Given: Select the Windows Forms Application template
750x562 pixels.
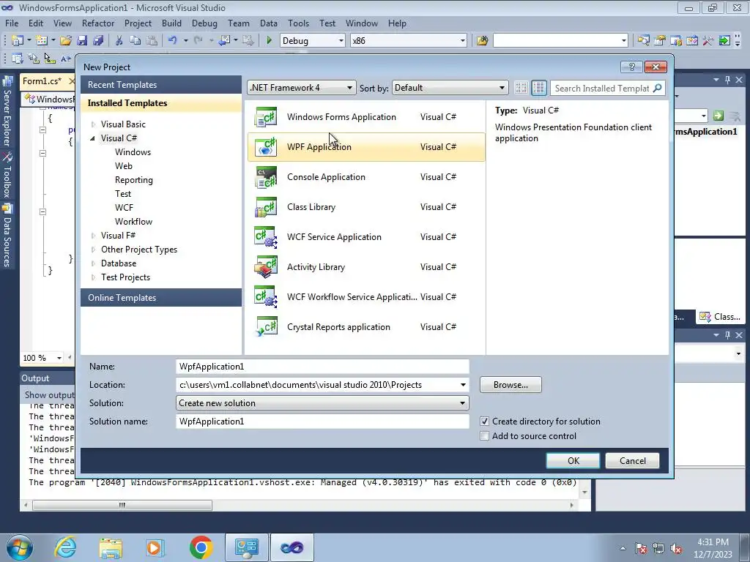Looking at the screenshot, I should 366,117.
